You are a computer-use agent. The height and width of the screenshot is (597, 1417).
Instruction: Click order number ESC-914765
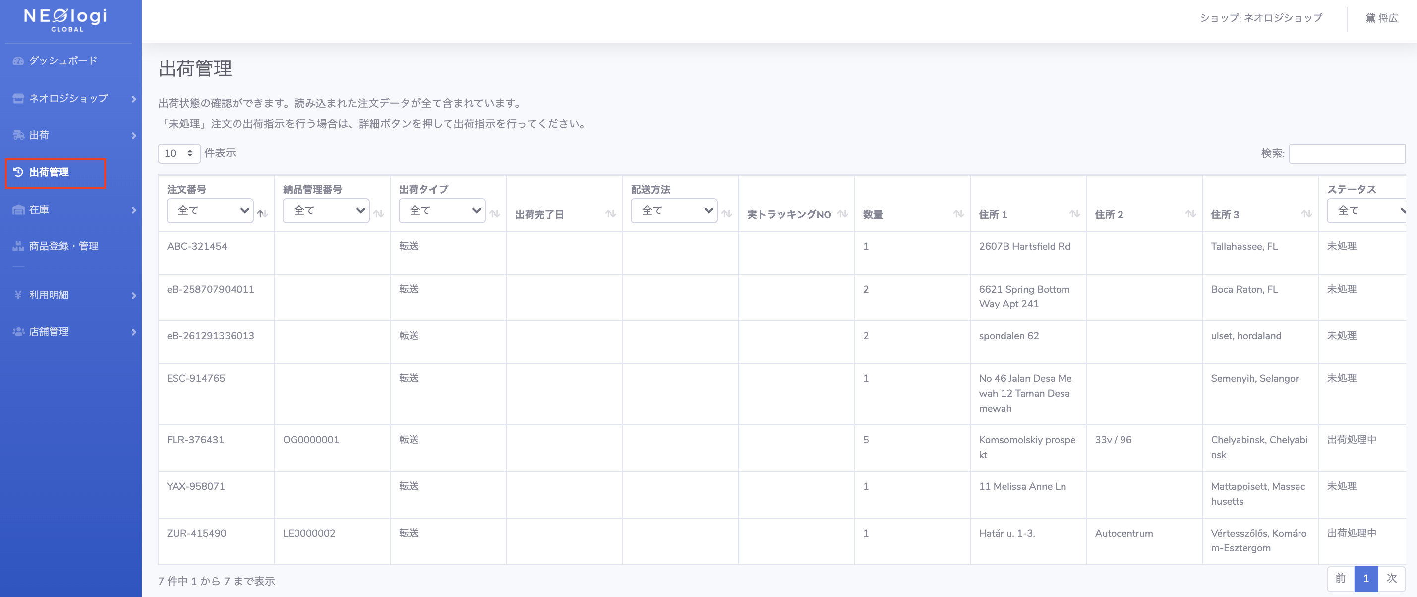coord(196,378)
